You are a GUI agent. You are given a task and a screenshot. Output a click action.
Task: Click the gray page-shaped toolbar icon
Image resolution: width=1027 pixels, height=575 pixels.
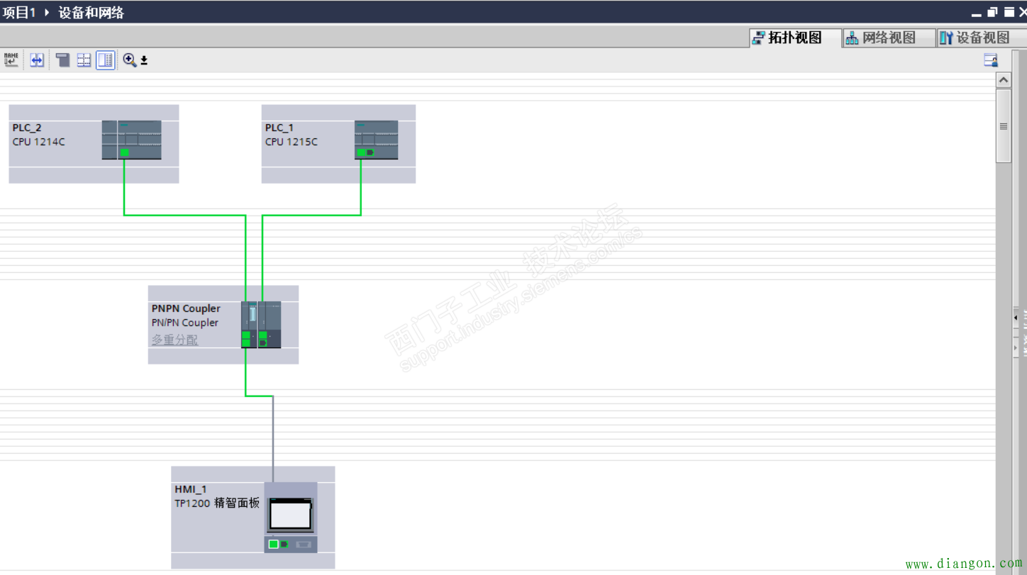(x=63, y=60)
